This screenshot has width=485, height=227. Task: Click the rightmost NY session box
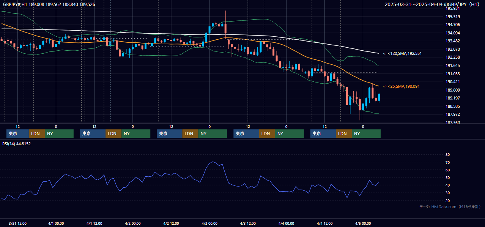click(366, 134)
